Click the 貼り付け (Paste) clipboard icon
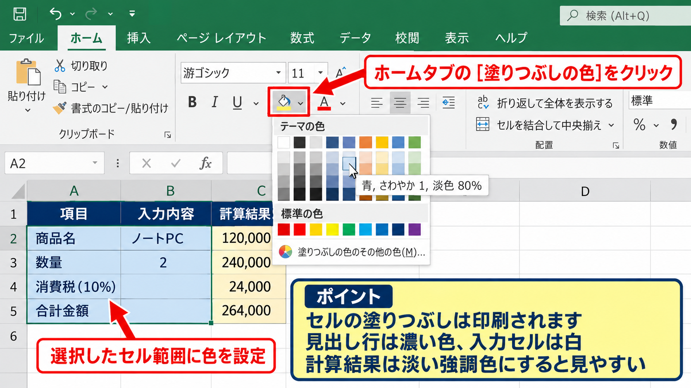691x388 pixels. [x=28, y=72]
